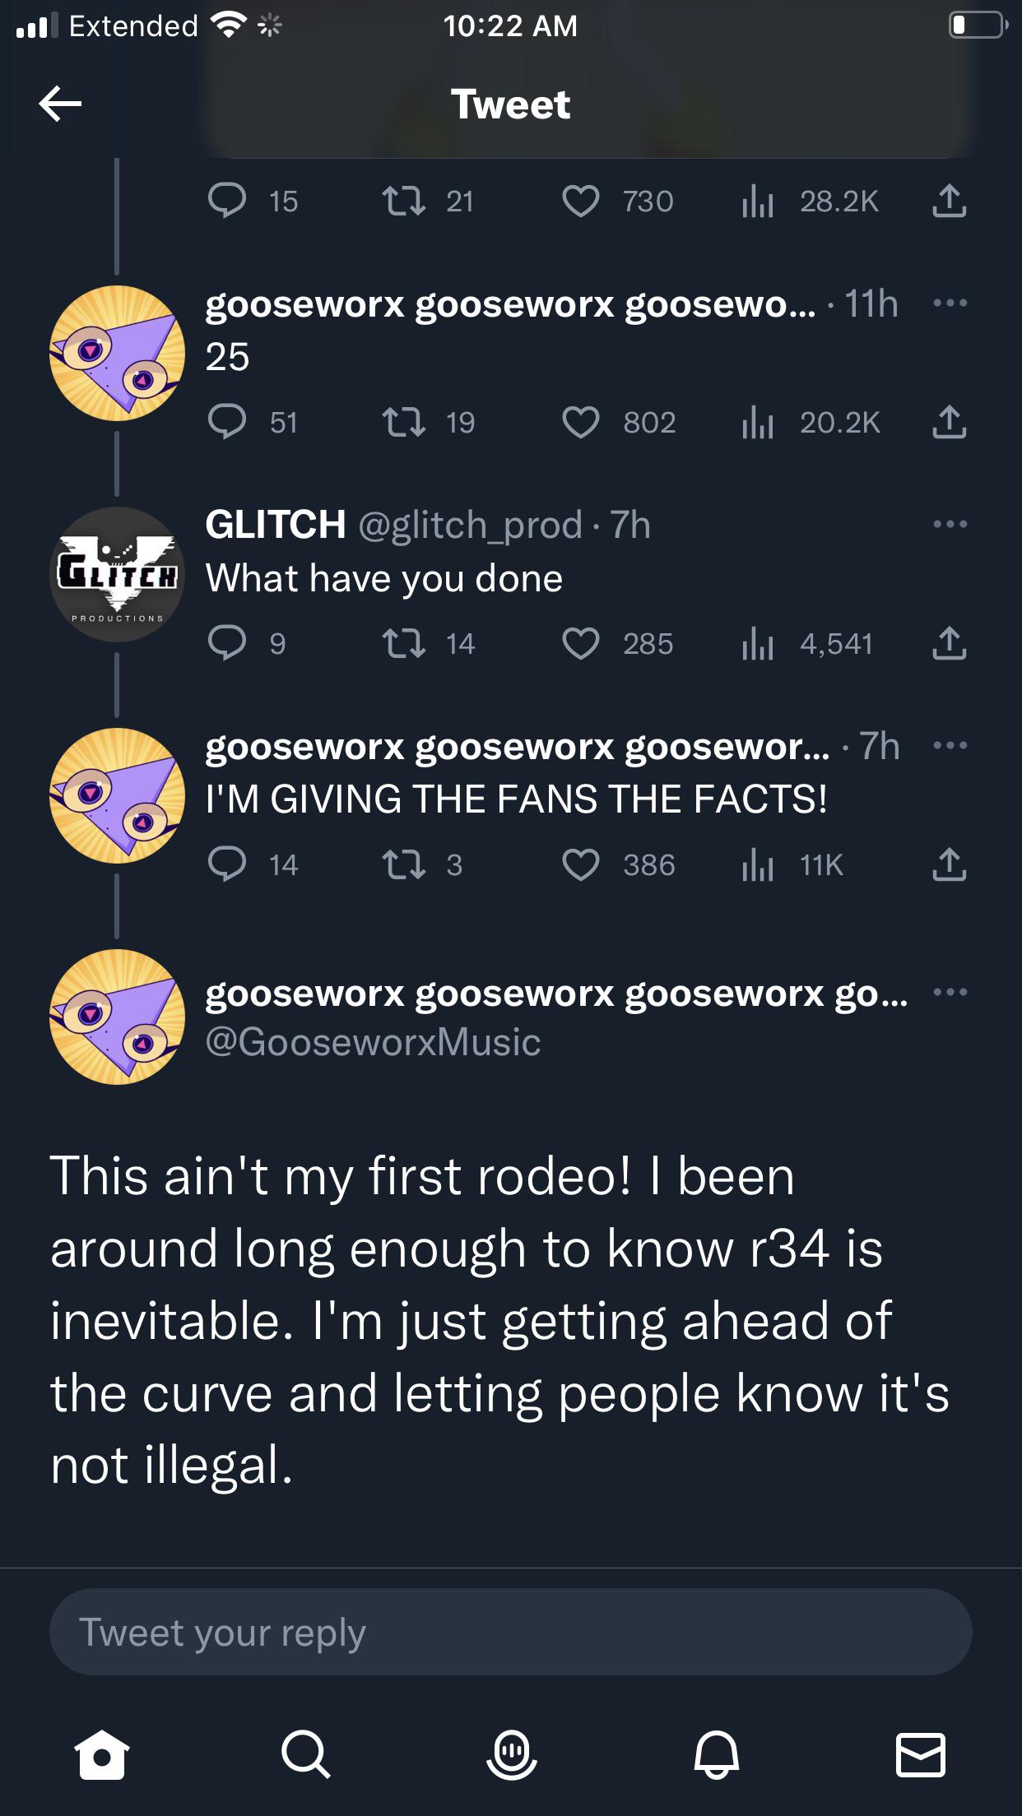Retweet the "I'M GIVING THE FANS THE FACTS!" tweet
This screenshot has height=1816, width=1022.
coord(403,864)
